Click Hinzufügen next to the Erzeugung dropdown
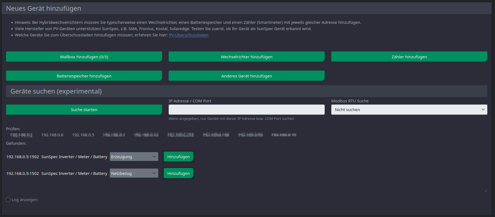 click(x=178, y=157)
